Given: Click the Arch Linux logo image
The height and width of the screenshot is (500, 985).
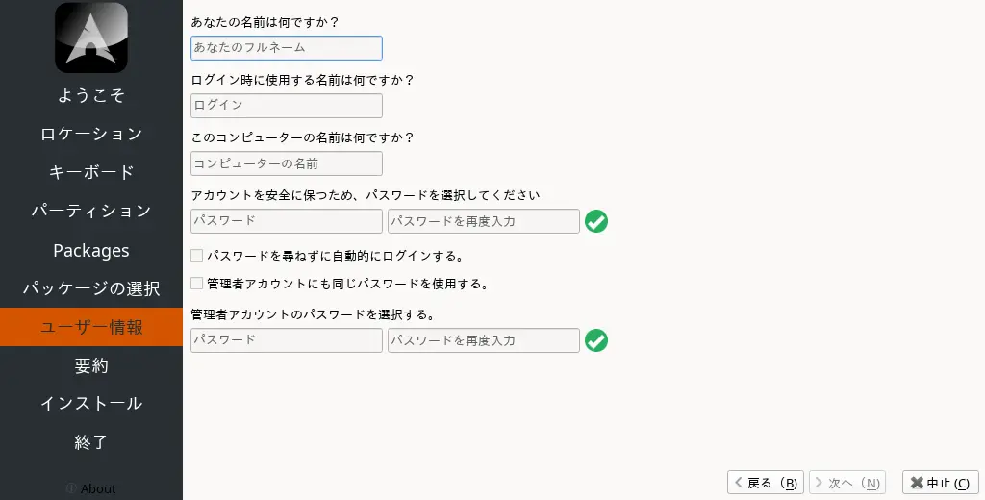Looking at the screenshot, I should pyautogui.click(x=91, y=37).
